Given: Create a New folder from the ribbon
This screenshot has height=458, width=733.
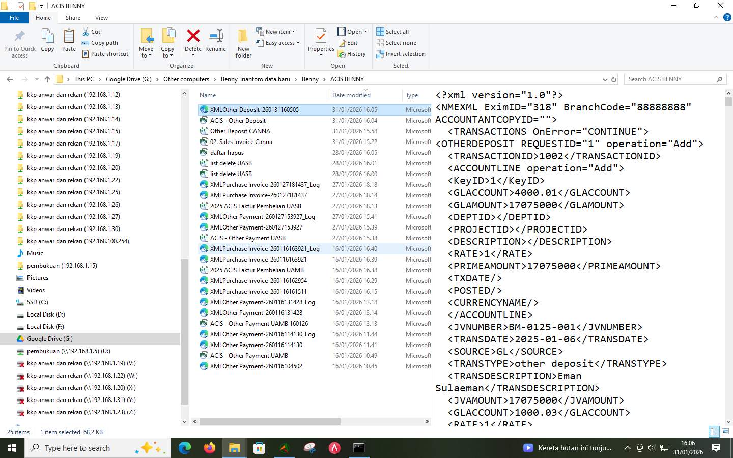Looking at the screenshot, I should click(x=243, y=43).
